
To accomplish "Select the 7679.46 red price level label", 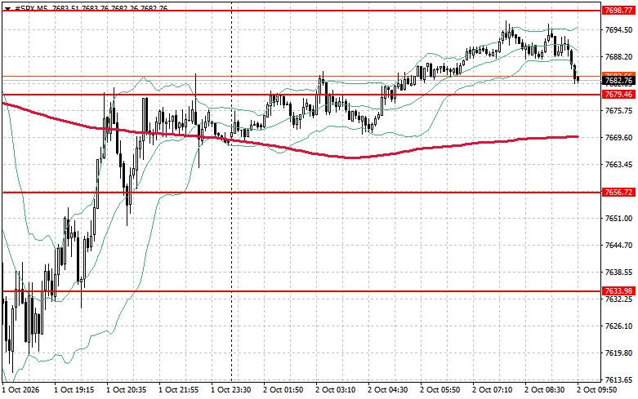I will pyautogui.click(x=618, y=95).
